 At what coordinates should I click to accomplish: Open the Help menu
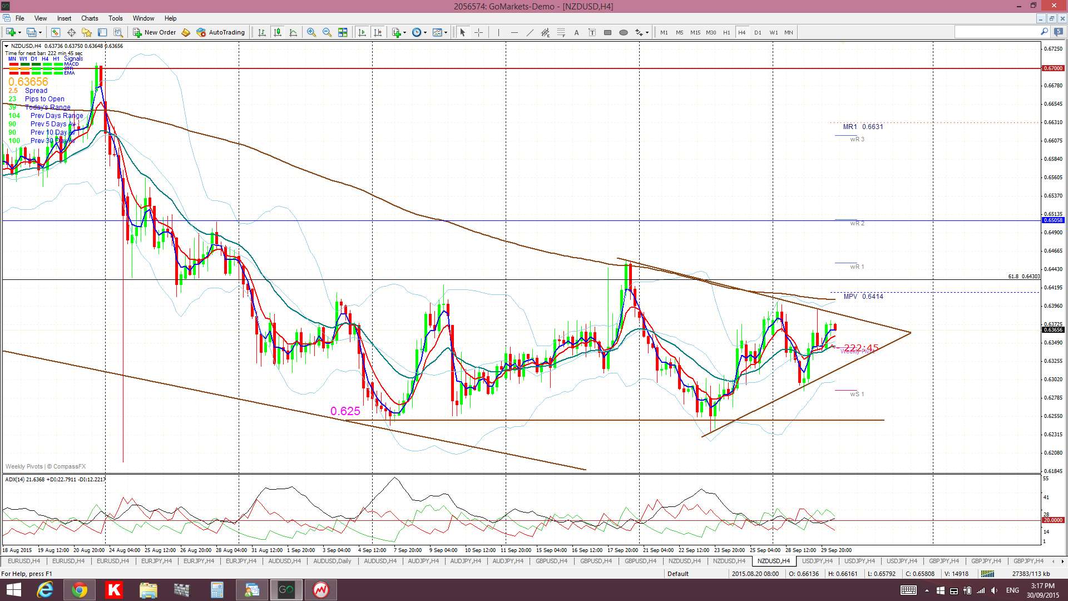click(x=170, y=18)
